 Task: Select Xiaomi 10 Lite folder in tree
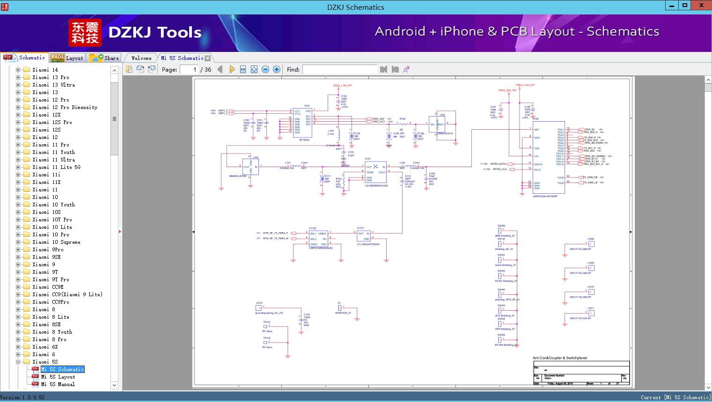pyautogui.click(x=52, y=227)
